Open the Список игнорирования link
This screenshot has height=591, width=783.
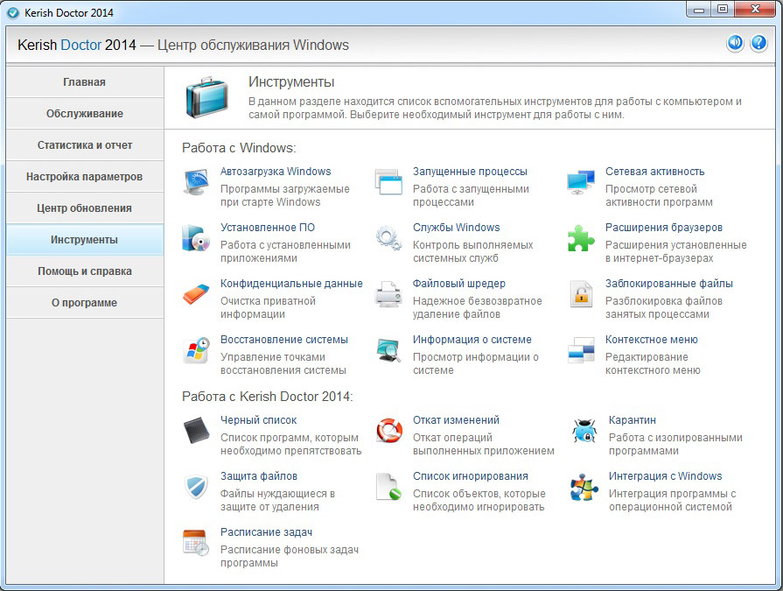471,476
